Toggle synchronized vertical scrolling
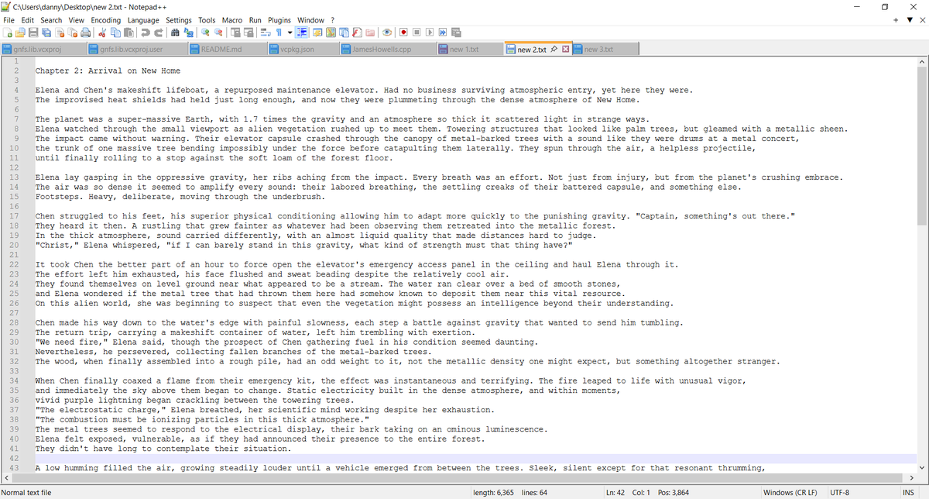 point(235,33)
